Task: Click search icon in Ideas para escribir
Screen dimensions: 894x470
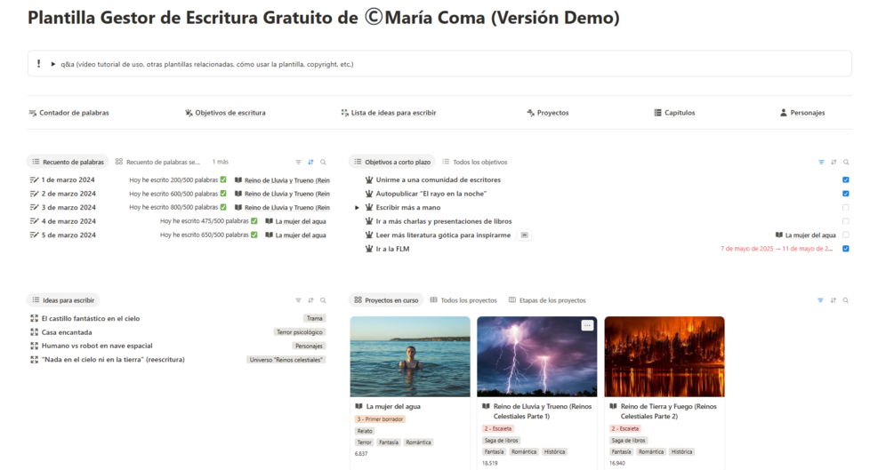Action: [323, 300]
